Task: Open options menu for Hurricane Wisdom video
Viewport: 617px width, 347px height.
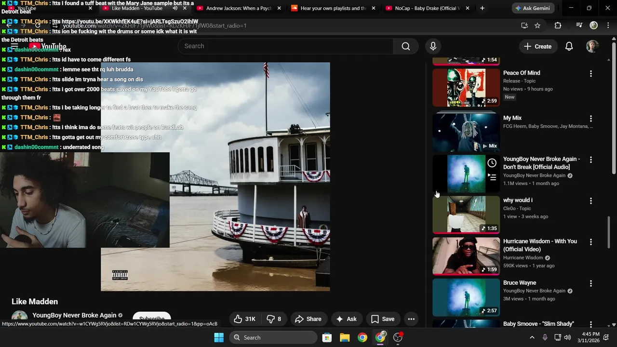Action: click(x=591, y=242)
